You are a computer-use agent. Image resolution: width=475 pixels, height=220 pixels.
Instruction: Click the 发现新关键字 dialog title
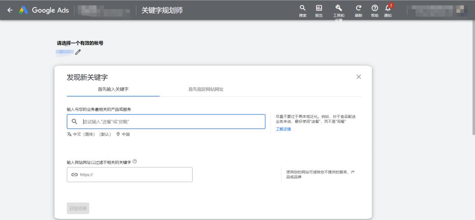coord(87,77)
